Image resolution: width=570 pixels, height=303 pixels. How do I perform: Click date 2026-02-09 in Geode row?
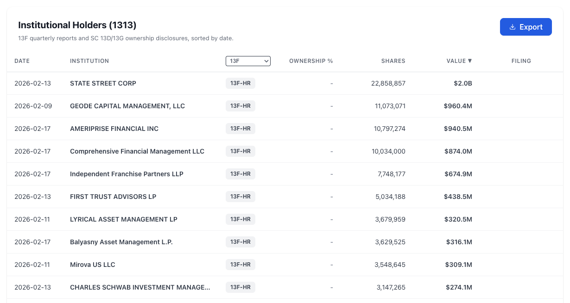pos(33,106)
